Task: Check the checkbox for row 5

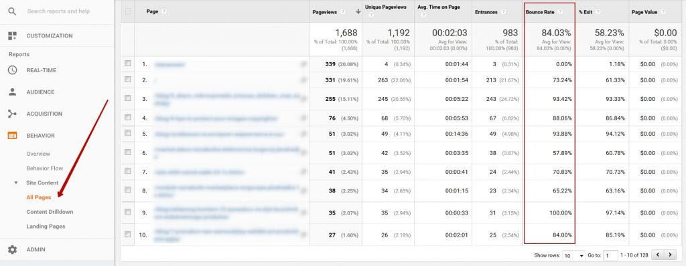Action: (128, 133)
